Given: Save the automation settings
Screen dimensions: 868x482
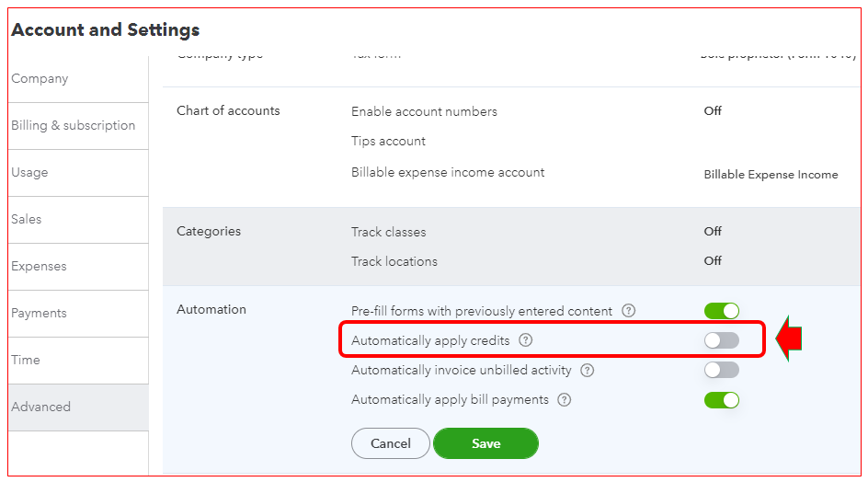Looking at the screenshot, I should pyautogui.click(x=485, y=443).
